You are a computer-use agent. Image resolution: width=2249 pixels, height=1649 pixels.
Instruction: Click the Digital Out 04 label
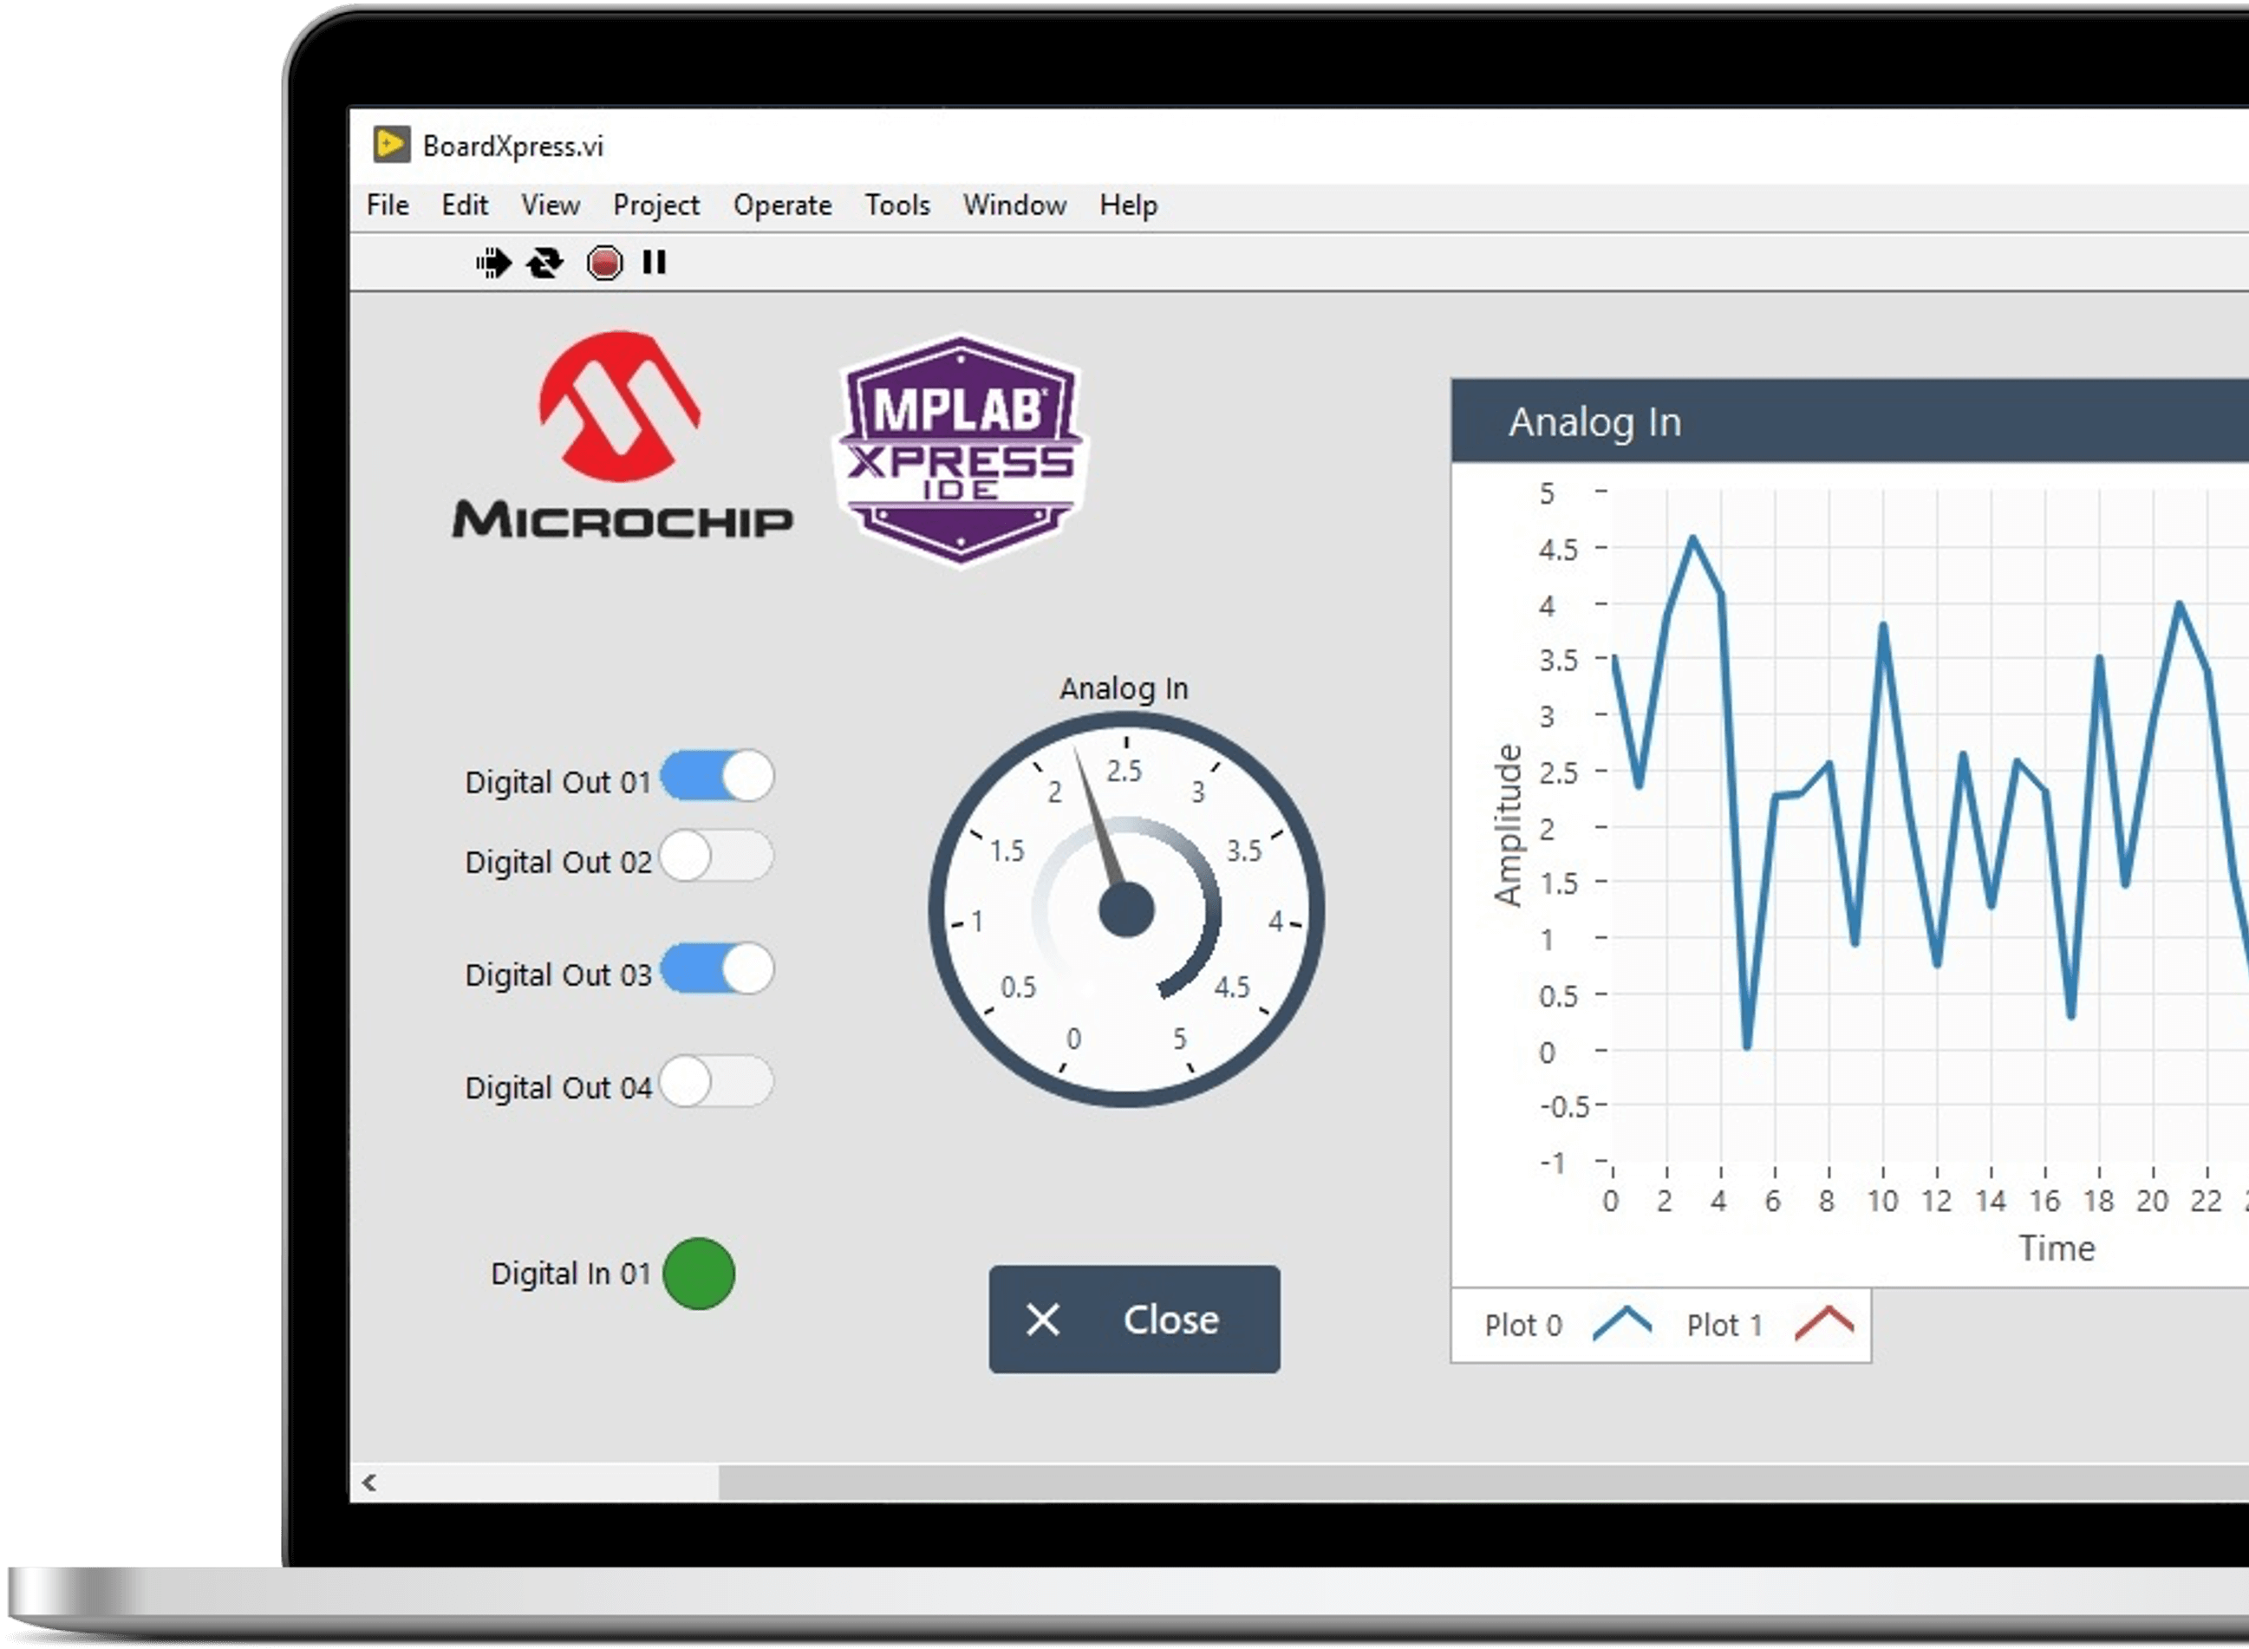[558, 1087]
